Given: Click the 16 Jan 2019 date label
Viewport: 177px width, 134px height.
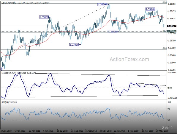Looking at the screenshot, I should [119, 131].
